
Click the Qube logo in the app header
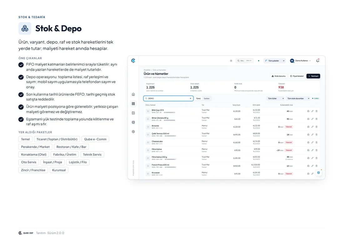133,61
